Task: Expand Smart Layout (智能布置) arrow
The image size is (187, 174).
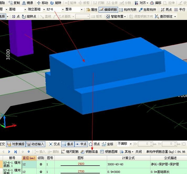Action: point(125,17)
